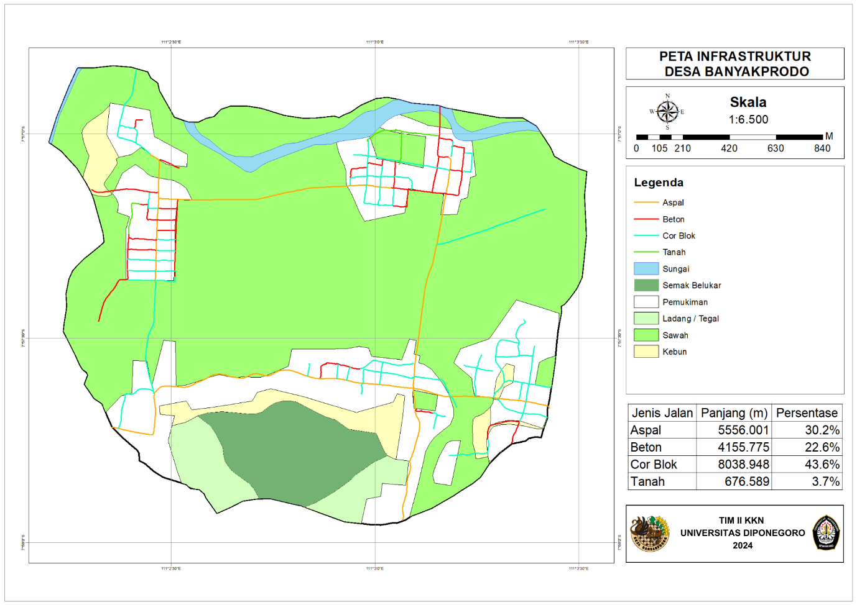
Task: Click the Jenis Jalan table header
Action: [x=662, y=413]
